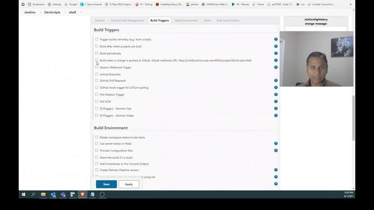Enable Trigger builds remotely checkbox
This screenshot has height=210, width=374.
96,39
